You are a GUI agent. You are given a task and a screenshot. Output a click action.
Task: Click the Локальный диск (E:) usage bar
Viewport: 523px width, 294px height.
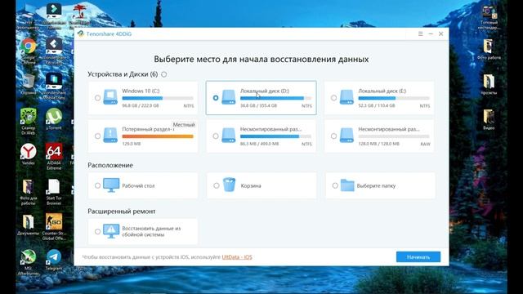tap(394, 98)
